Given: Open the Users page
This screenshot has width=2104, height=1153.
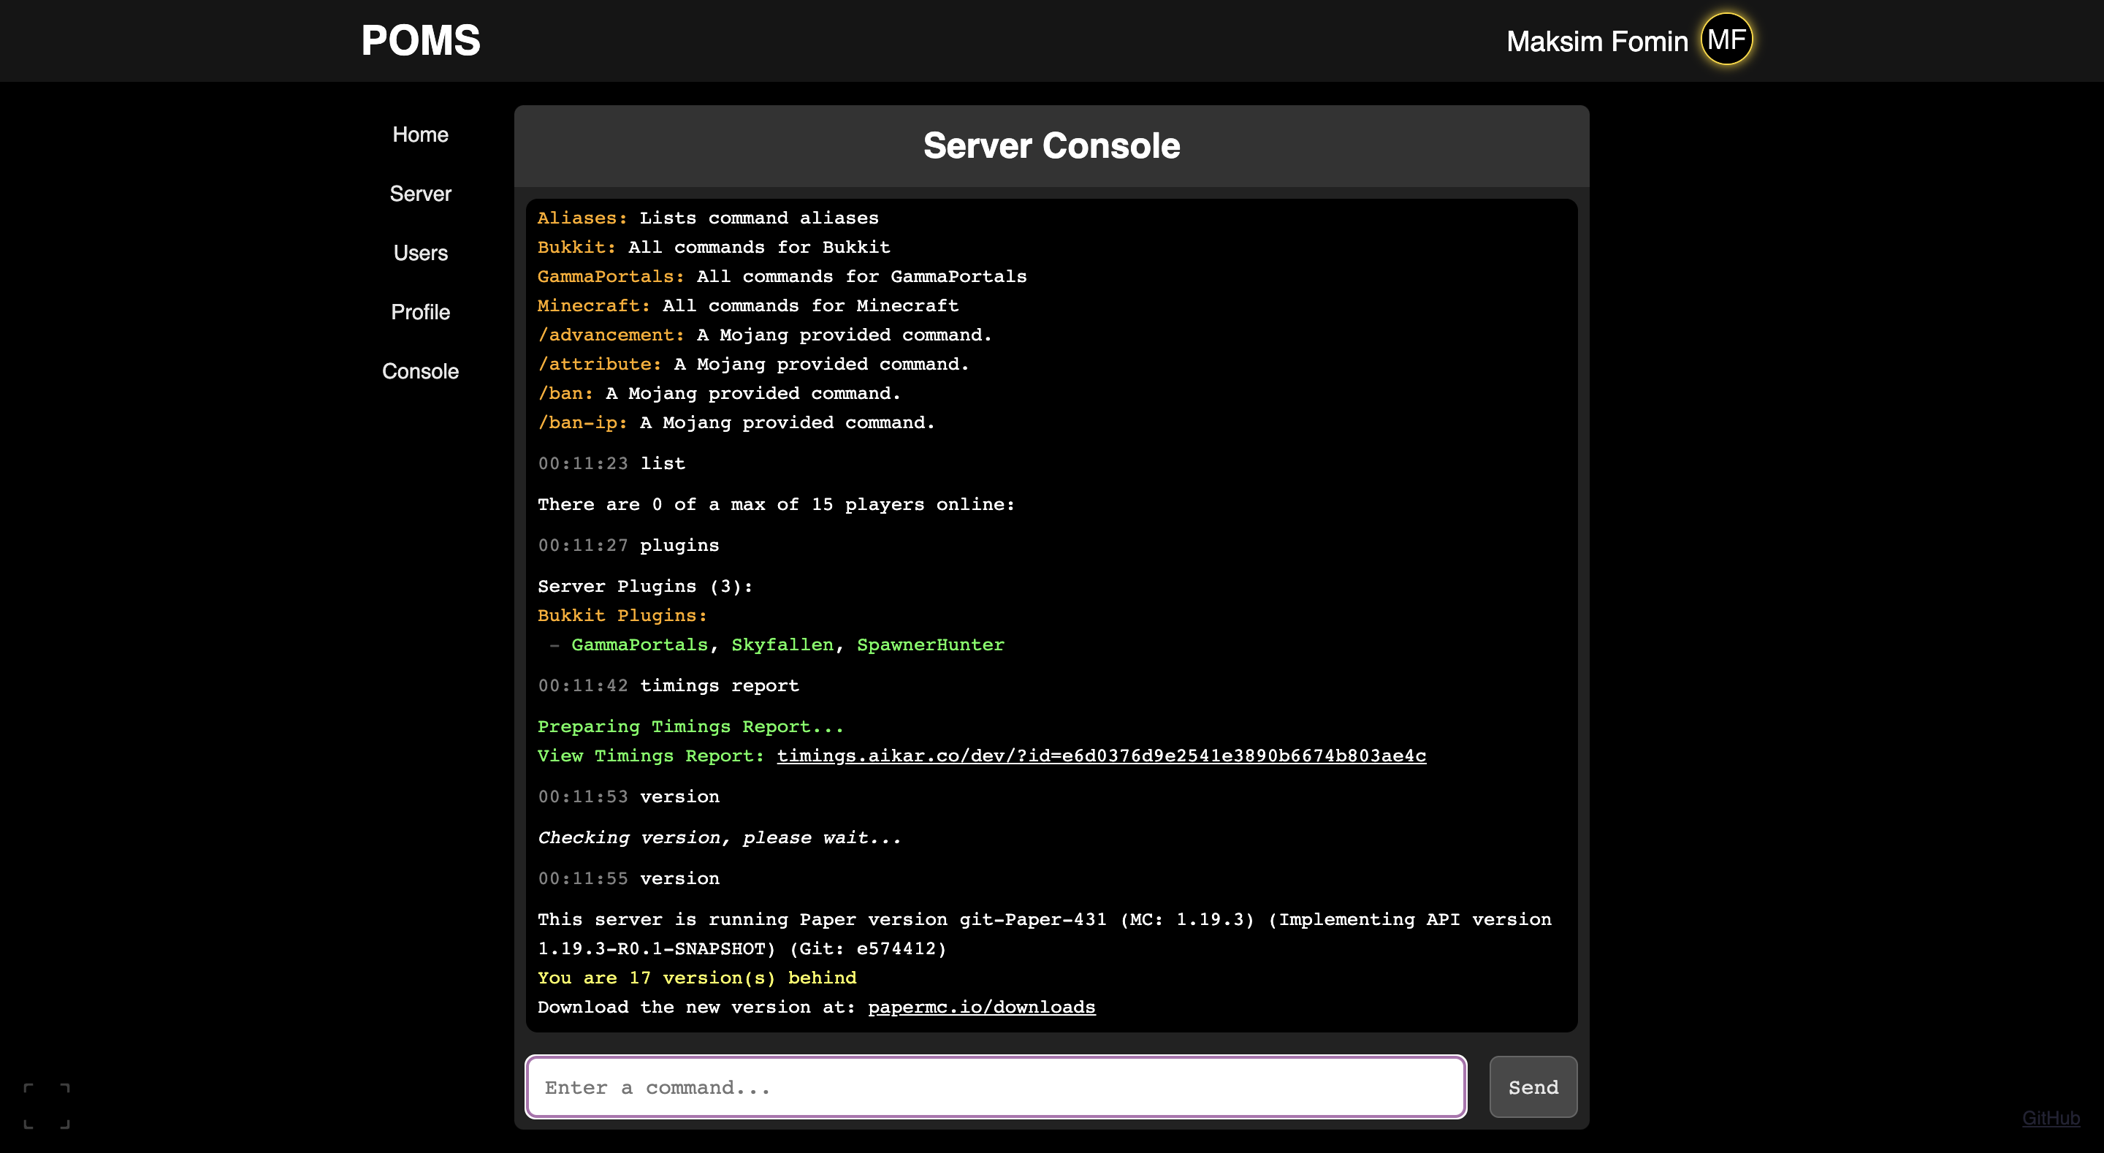Looking at the screenshot, I should (x=420, y=253).
